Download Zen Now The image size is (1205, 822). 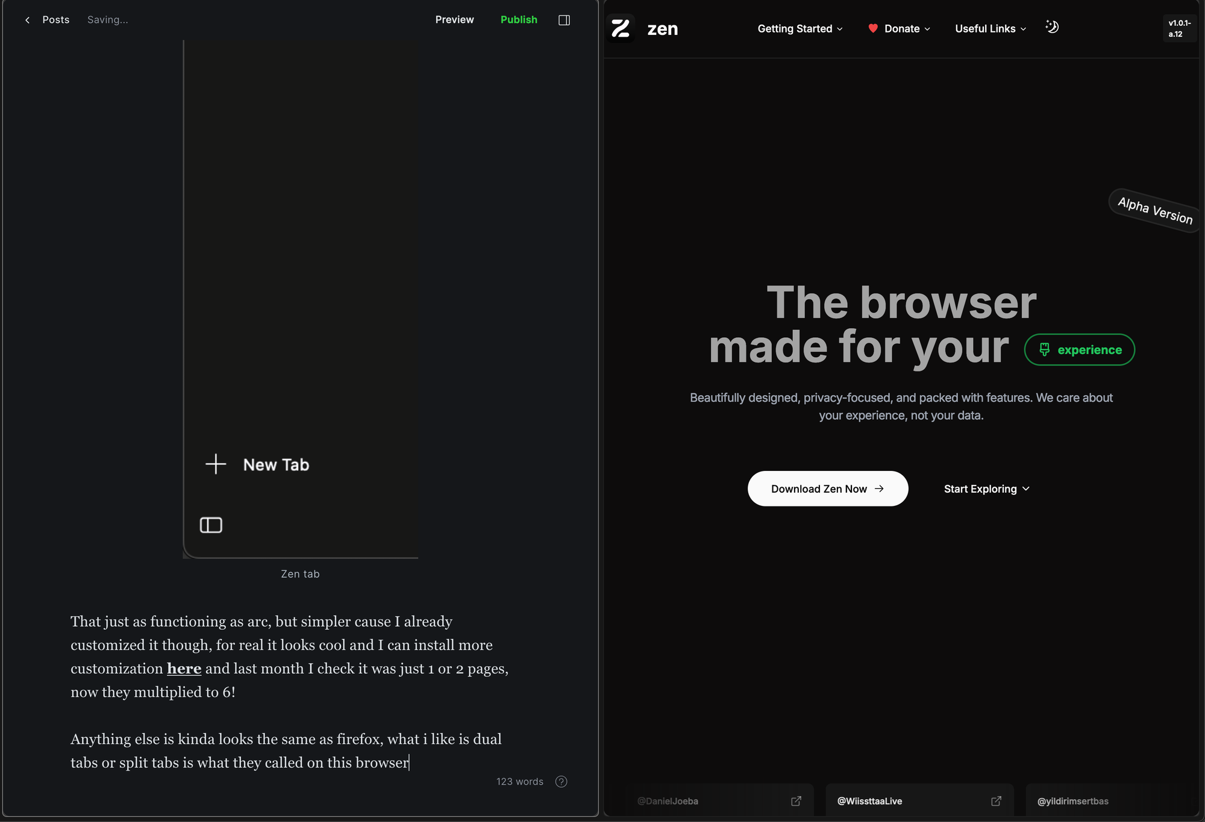pyautogui.click(x=827, y=488)
